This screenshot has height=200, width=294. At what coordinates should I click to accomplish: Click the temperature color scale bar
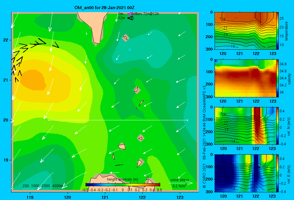(x=278, y=31)
